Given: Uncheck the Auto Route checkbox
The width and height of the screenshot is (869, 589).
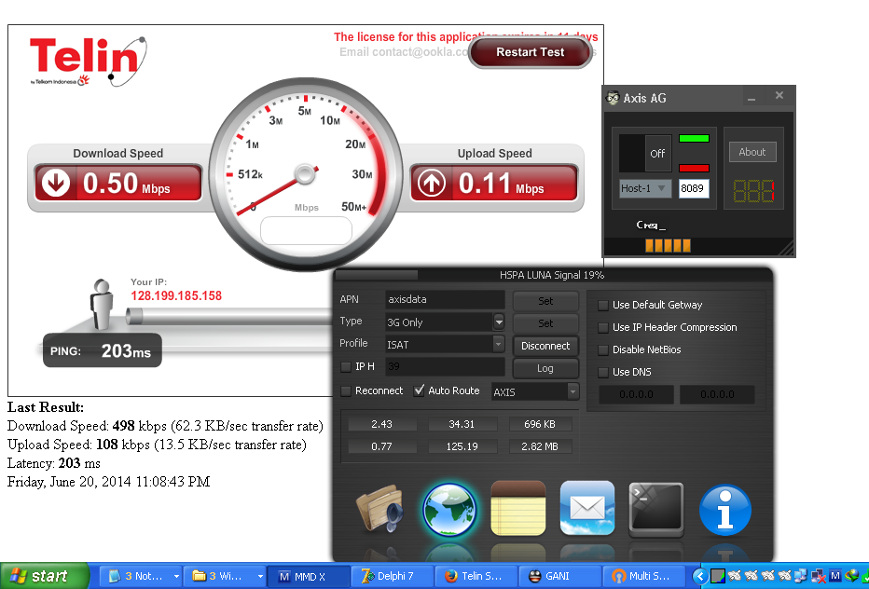Looking at the screenshot, I should tap(419, 390).
